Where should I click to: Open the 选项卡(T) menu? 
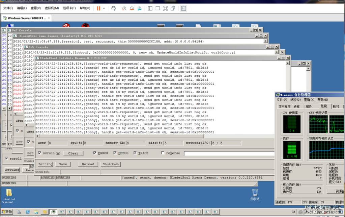[69, 8]
